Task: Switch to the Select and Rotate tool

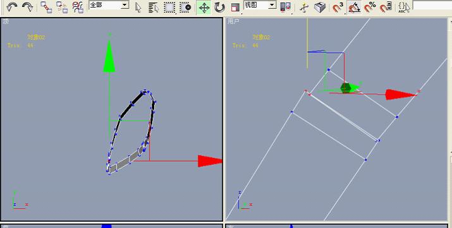Action: pos(219,8)
